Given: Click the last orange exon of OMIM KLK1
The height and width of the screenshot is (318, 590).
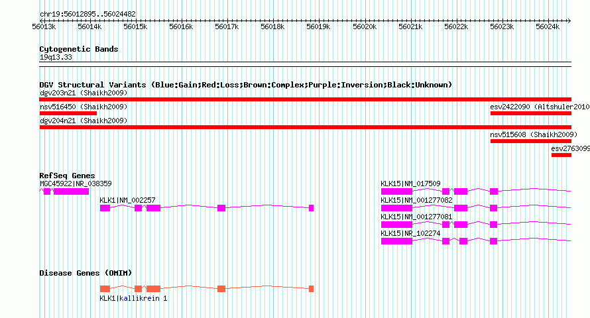Looking at the screenshot, I should (x=311, y=289).
